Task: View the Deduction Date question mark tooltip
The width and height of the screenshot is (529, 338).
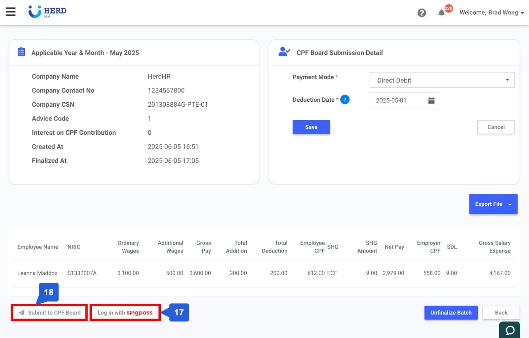Action: click(345, 99)
